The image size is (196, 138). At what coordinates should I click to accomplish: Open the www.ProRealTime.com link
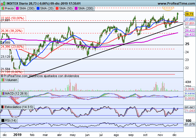(x=176, y=3)
